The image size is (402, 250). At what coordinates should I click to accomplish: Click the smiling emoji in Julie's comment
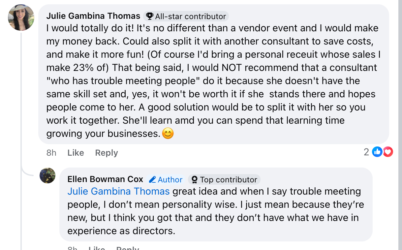pyautogui.click(x=168, y=134)
